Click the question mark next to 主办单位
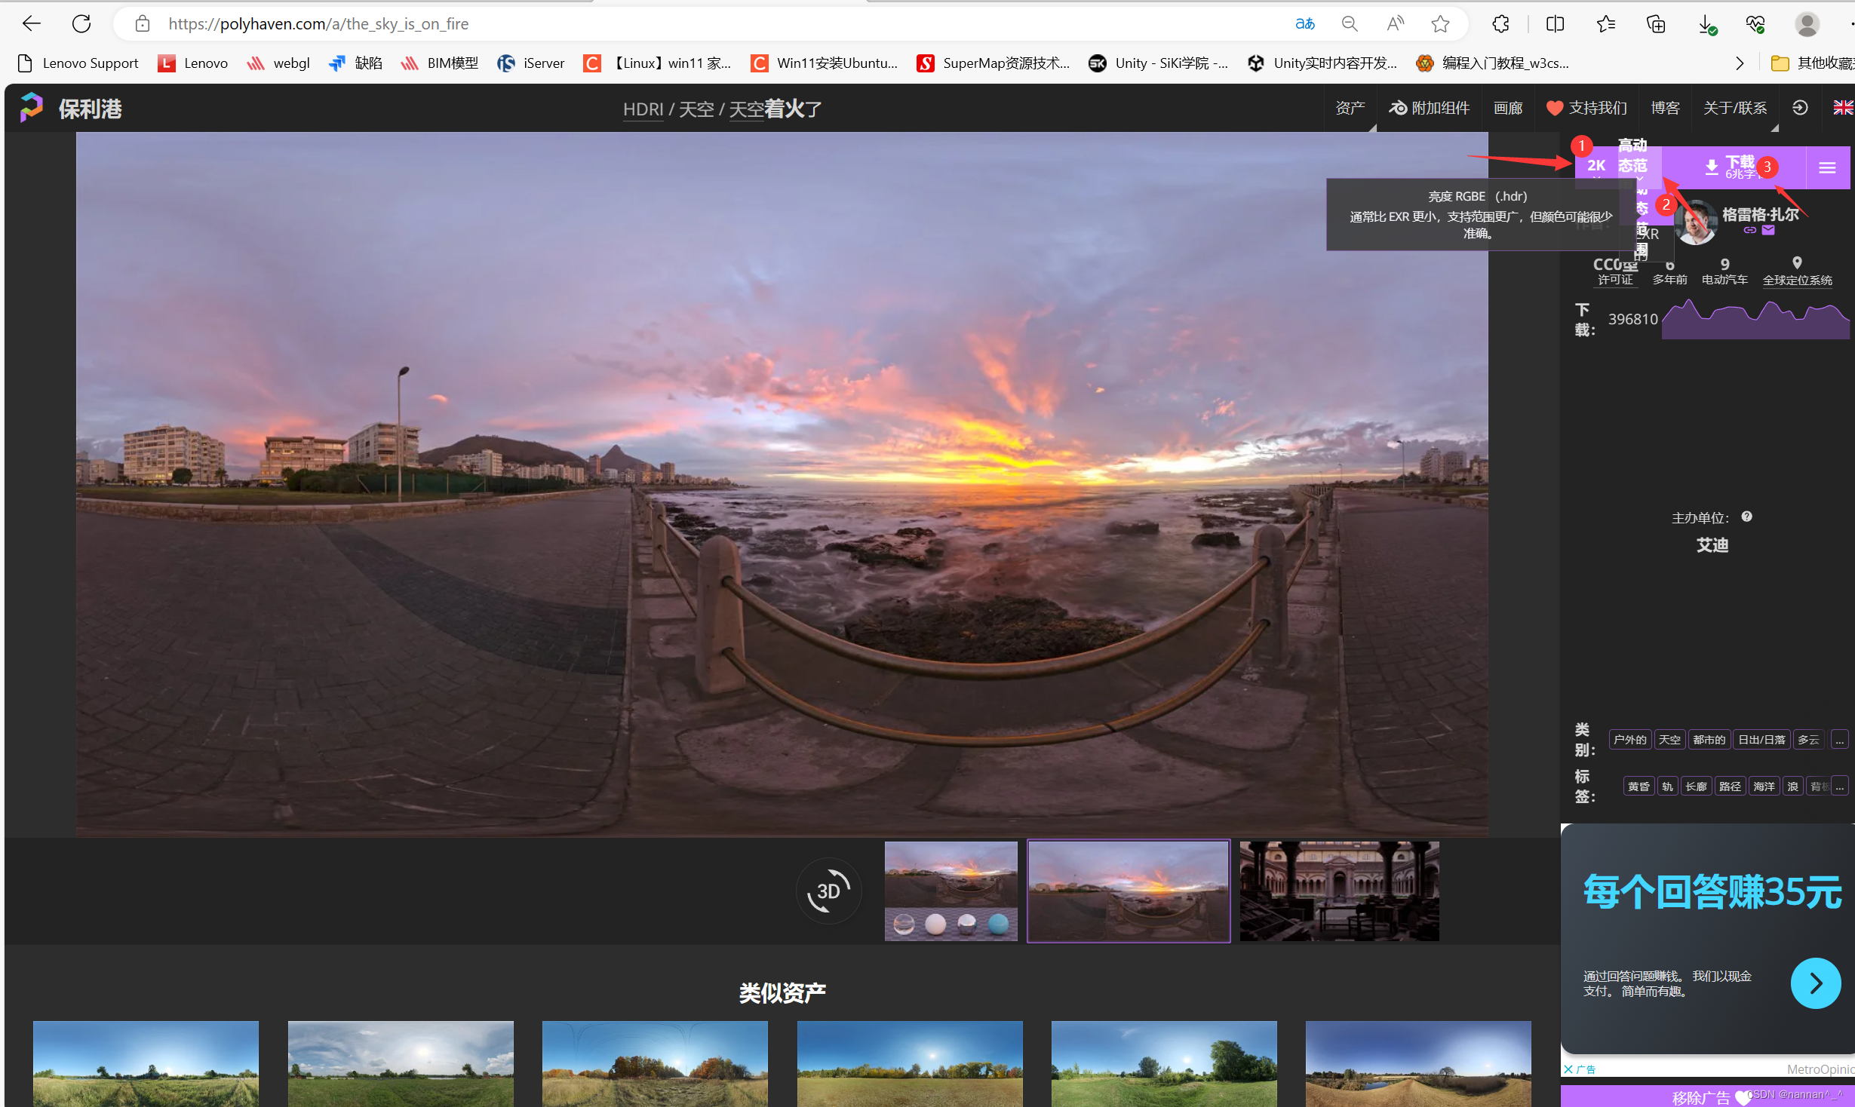The width and height of the screenshot is (1855, 1107). click(1746, 517)
